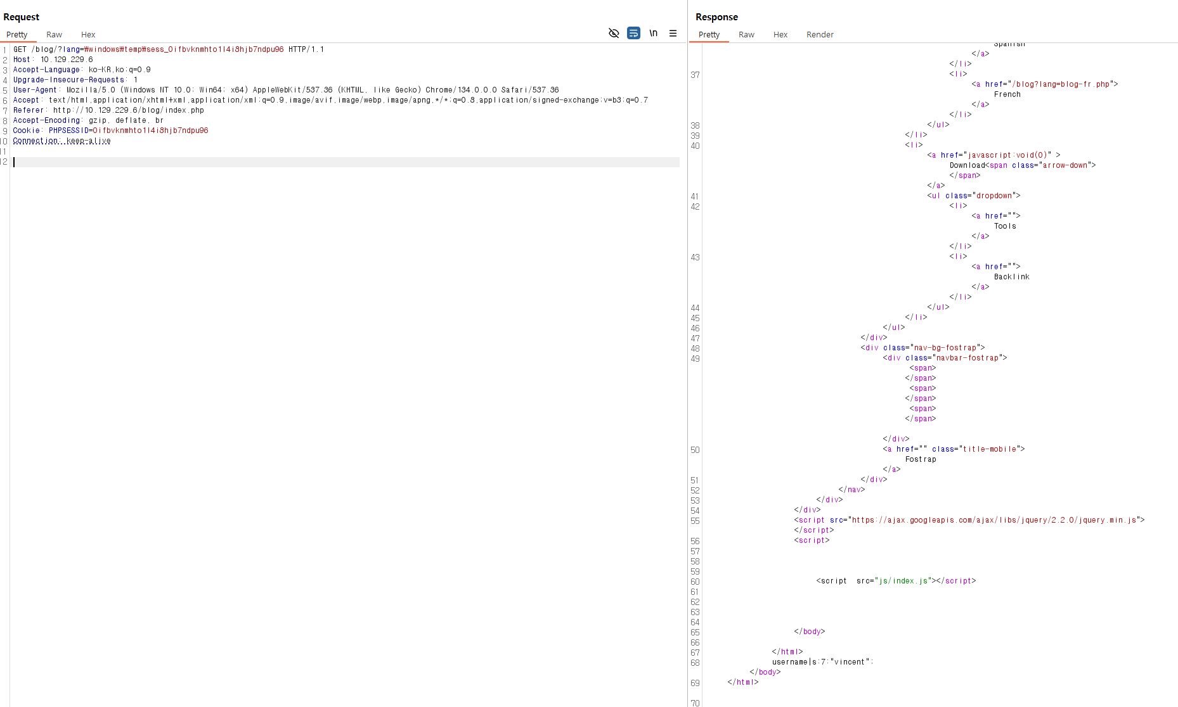Click the title-mobile anchor line
The width and height of the screenshot is (1178, 707).
(x=954, y=449)
